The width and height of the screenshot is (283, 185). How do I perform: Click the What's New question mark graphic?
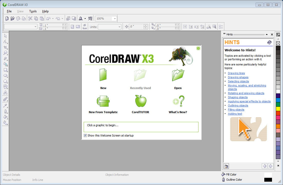pyautogui.click(x=179, y=101)
